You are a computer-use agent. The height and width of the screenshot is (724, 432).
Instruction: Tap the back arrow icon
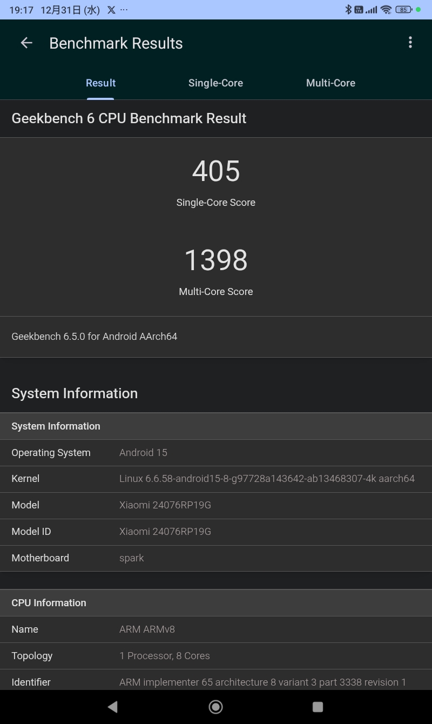(x=26, y=43)
